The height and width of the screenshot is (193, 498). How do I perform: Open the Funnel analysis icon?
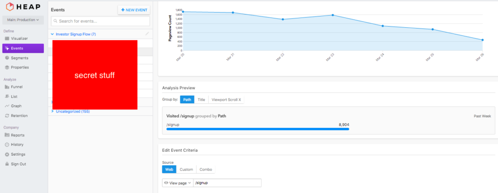coord(7,87)
